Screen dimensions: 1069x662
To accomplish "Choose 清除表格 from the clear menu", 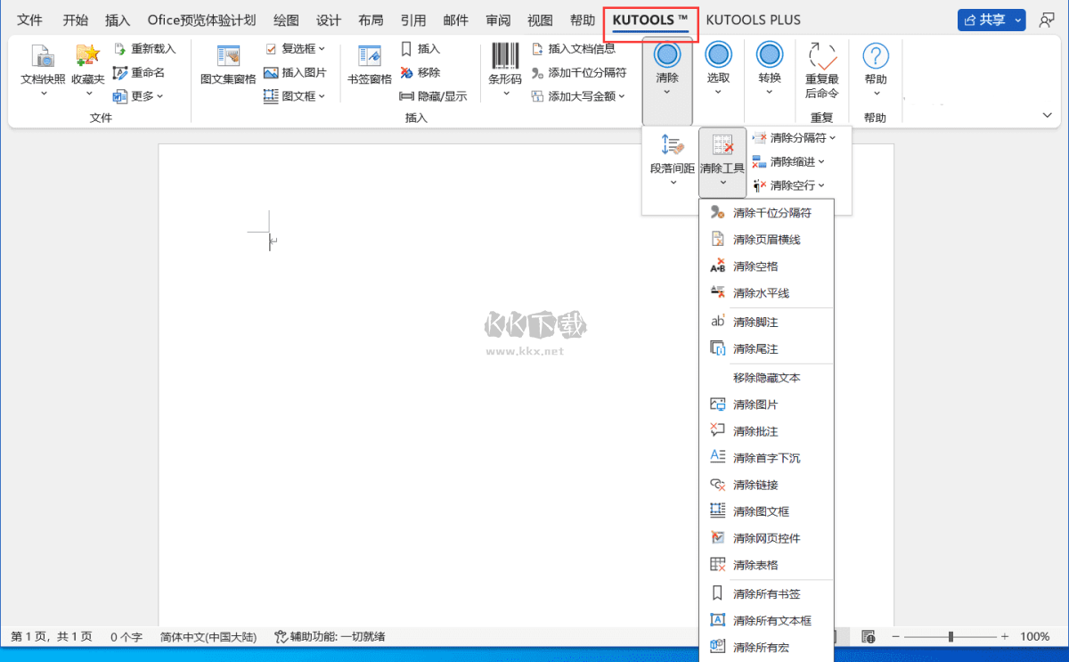I will 755,565.
